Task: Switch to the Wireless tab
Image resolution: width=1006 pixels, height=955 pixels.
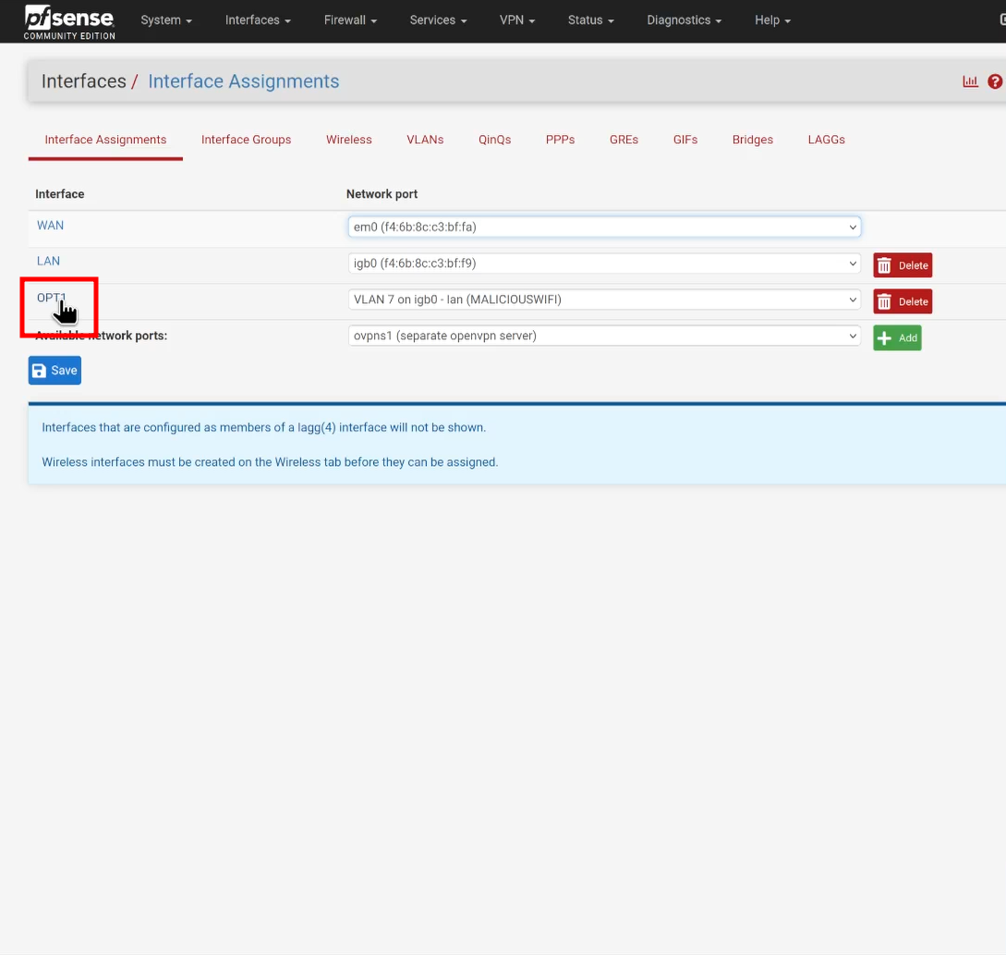Action: click(x=349, y=140)
